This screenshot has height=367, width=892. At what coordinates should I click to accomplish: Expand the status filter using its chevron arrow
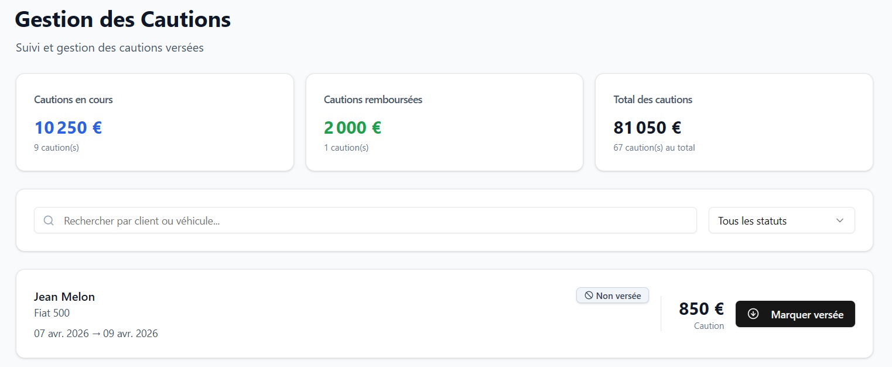click(x=840, y=220)
